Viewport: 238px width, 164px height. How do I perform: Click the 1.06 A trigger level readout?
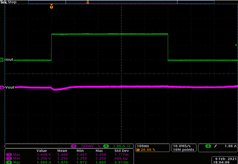231,146
